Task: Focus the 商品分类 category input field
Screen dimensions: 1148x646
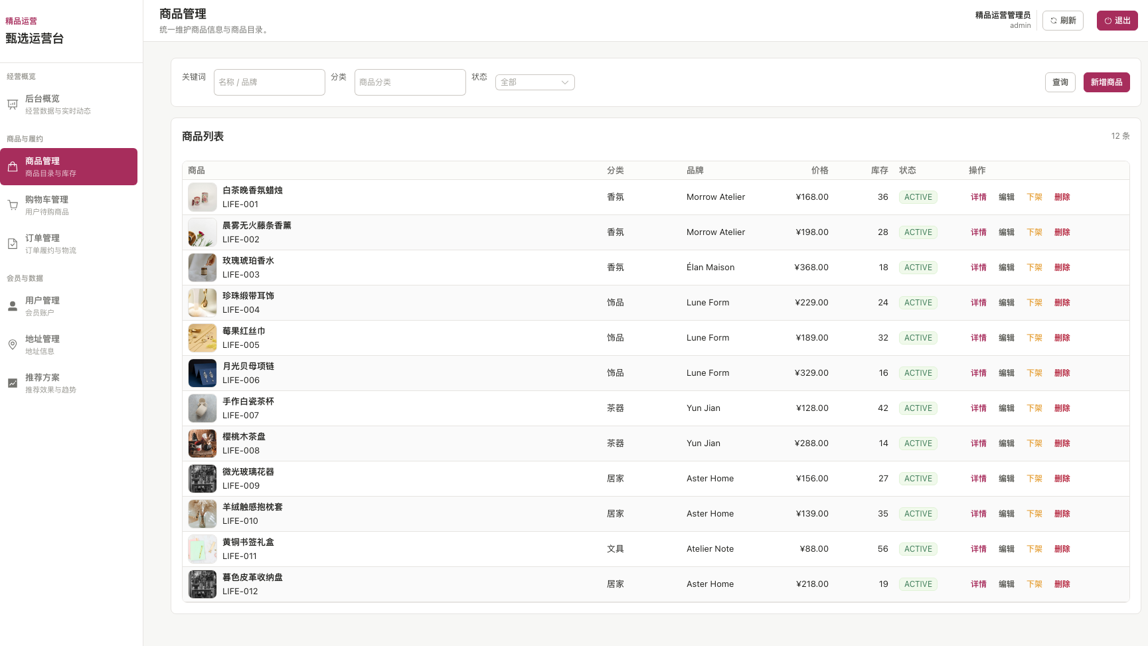Action: pyautogui.click(x=410, y=82)
